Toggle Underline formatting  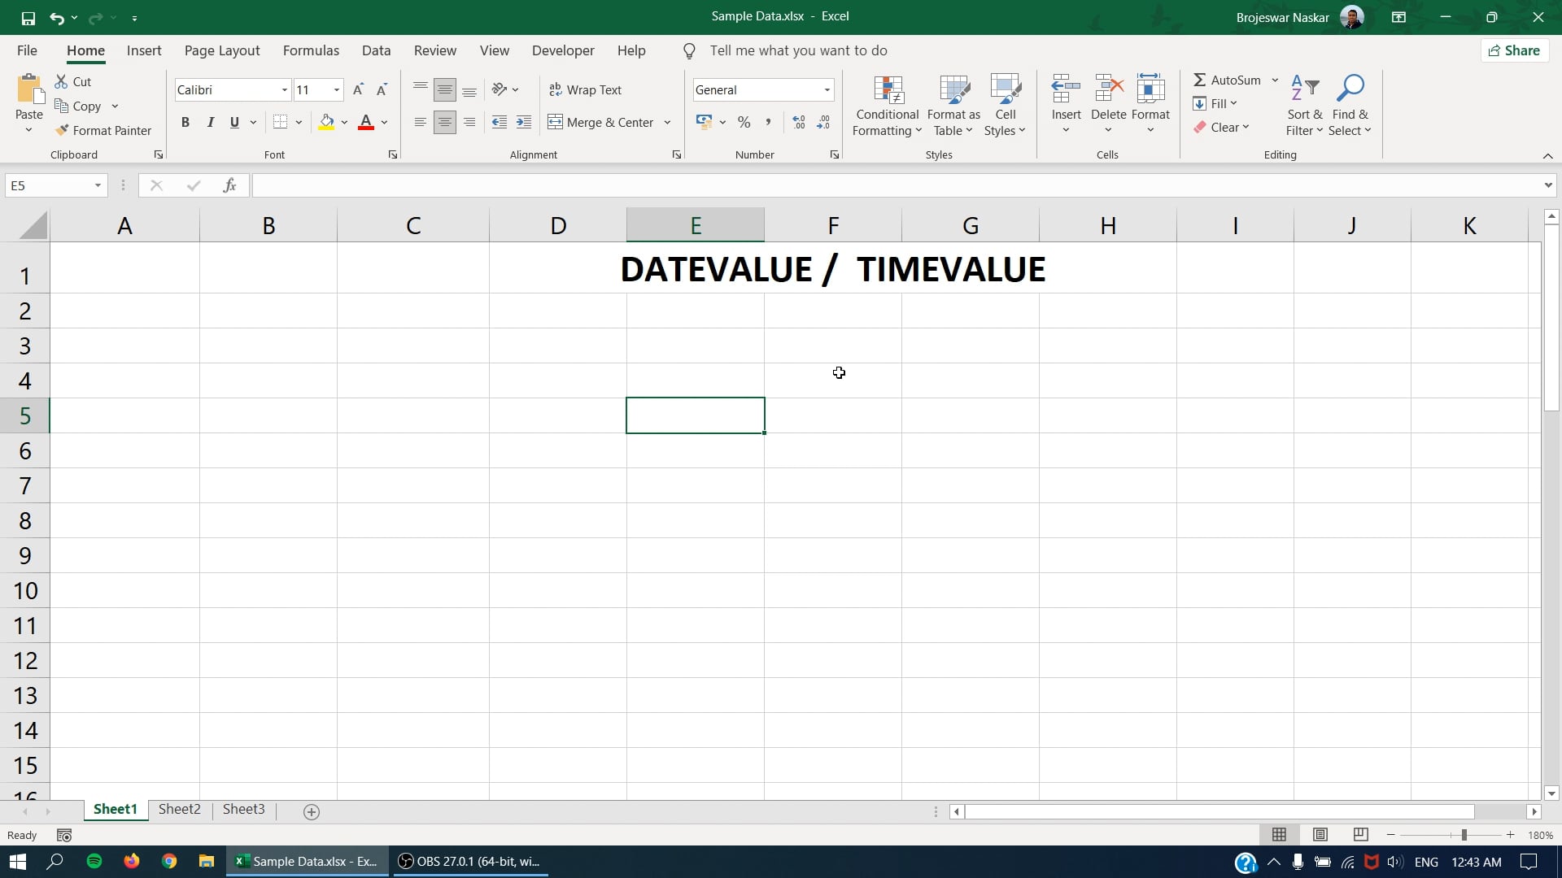(x=234, y=122)
